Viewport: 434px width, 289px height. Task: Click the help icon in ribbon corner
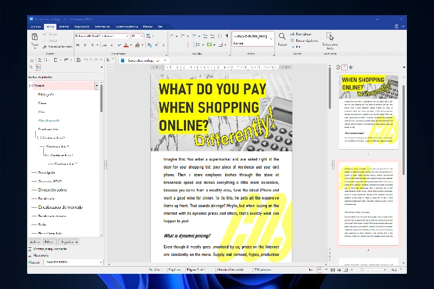tap(397, 27)
